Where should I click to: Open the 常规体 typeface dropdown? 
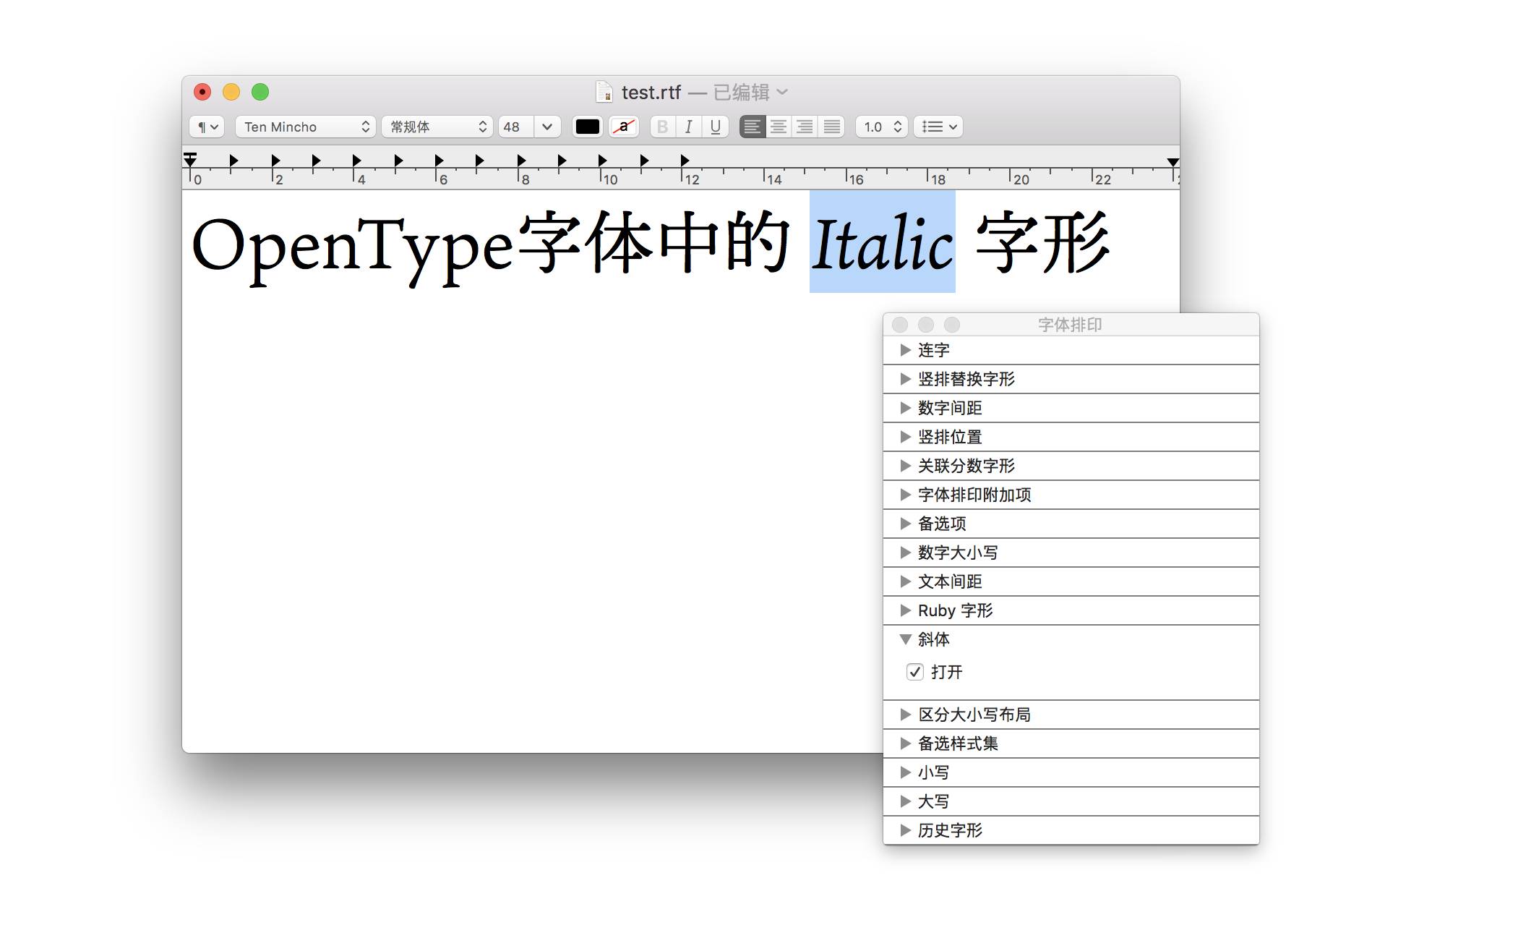437,127
